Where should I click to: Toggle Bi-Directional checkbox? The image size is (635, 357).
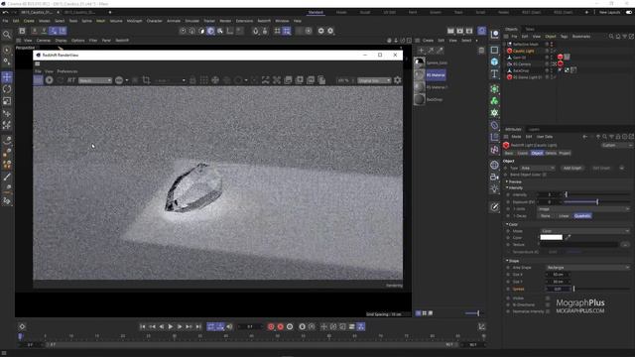coord(548,304)
